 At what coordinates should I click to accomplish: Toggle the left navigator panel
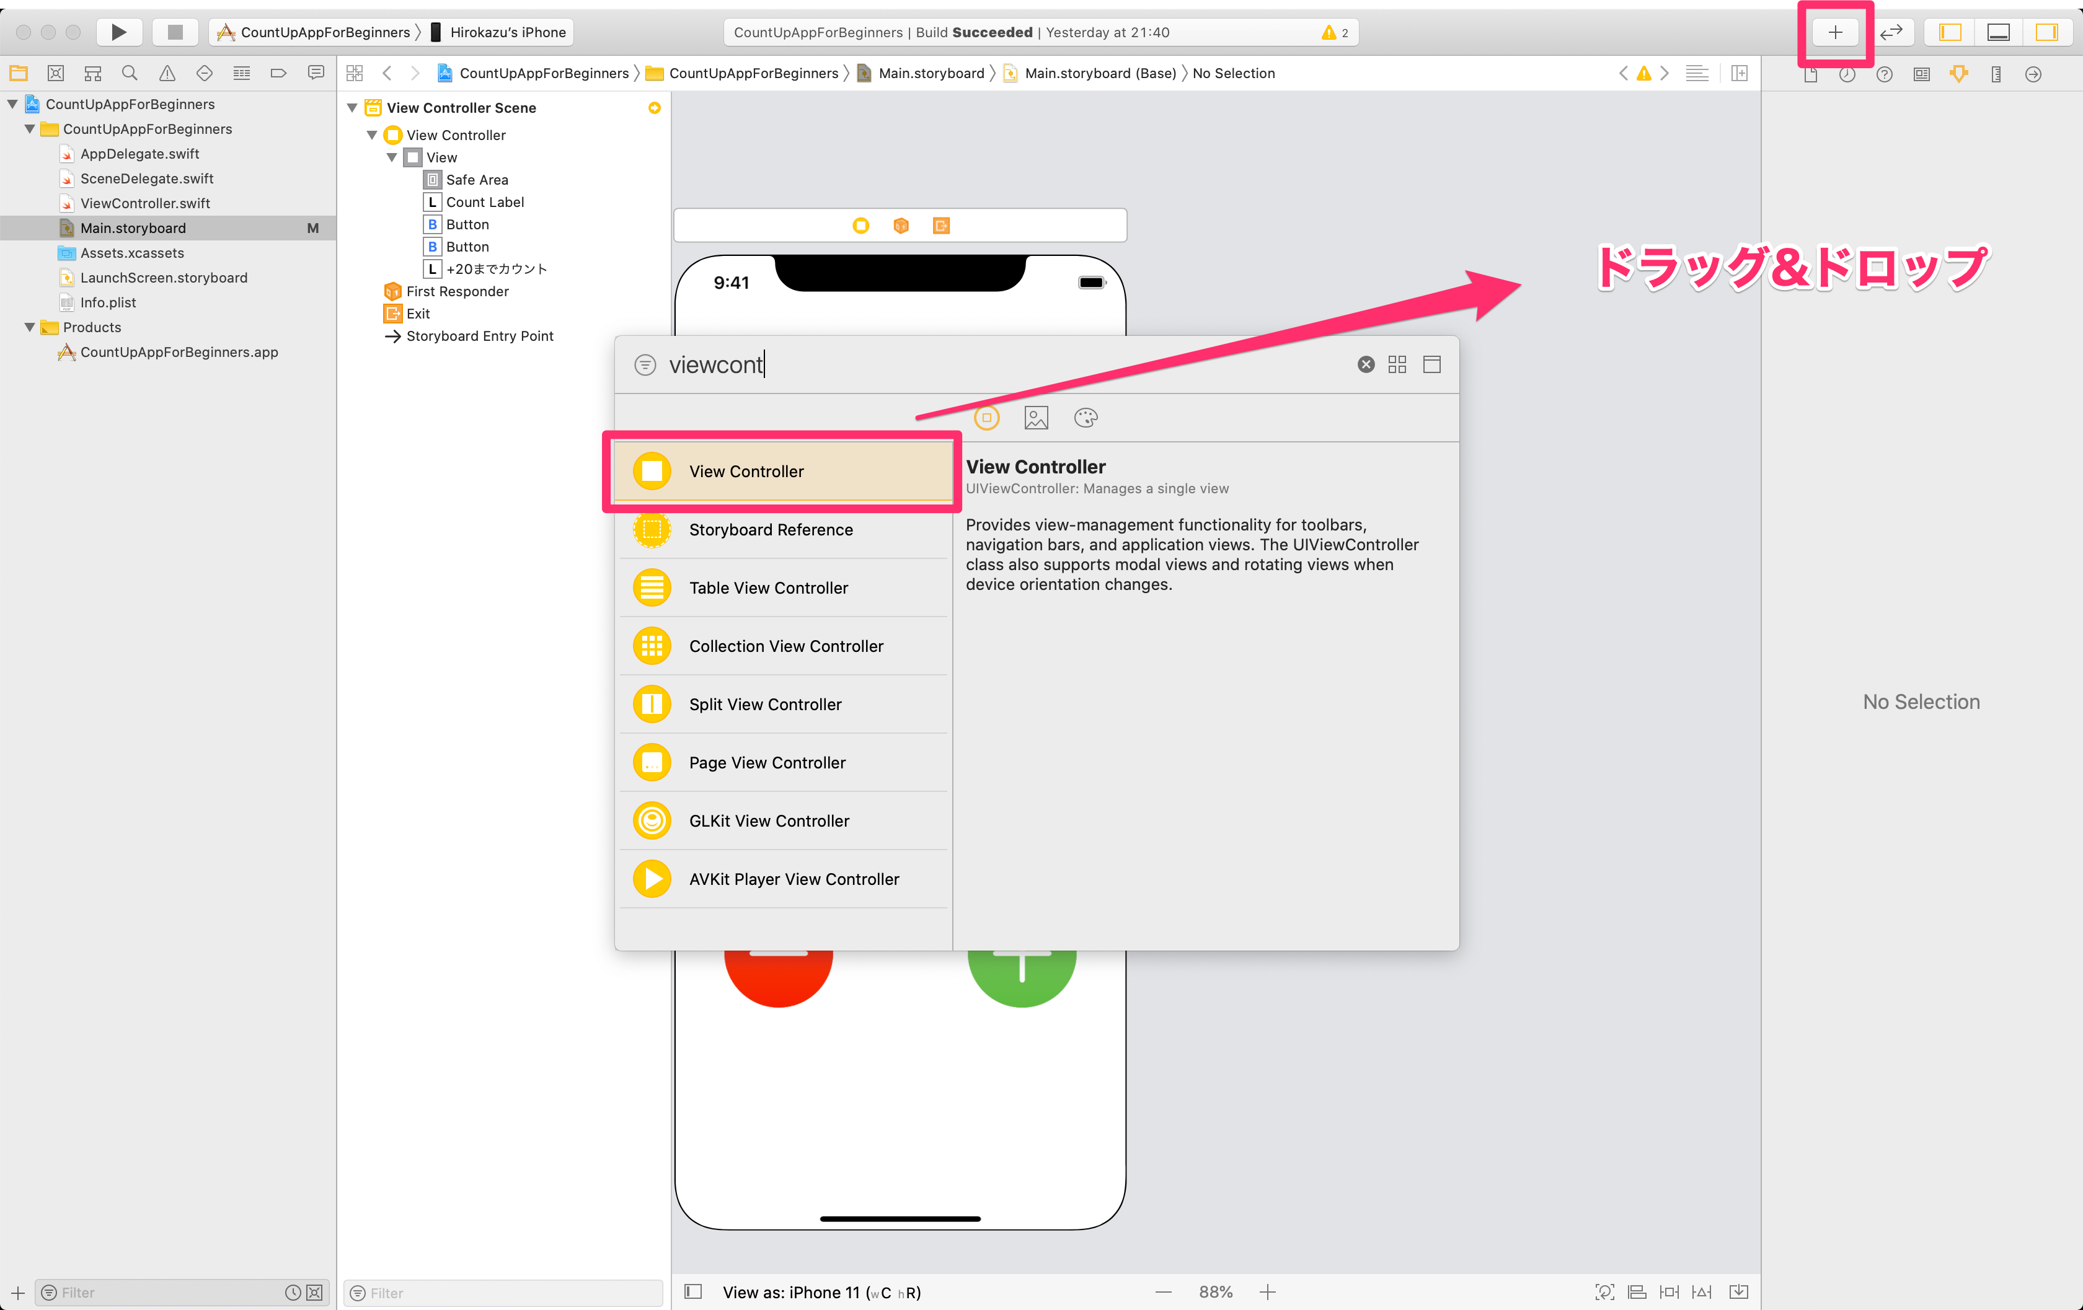point(1950,32)
